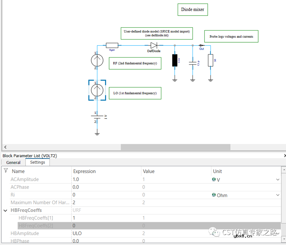Click the filter icon beside Name column
Screen dimensions: 286x245
coord(6,170)
